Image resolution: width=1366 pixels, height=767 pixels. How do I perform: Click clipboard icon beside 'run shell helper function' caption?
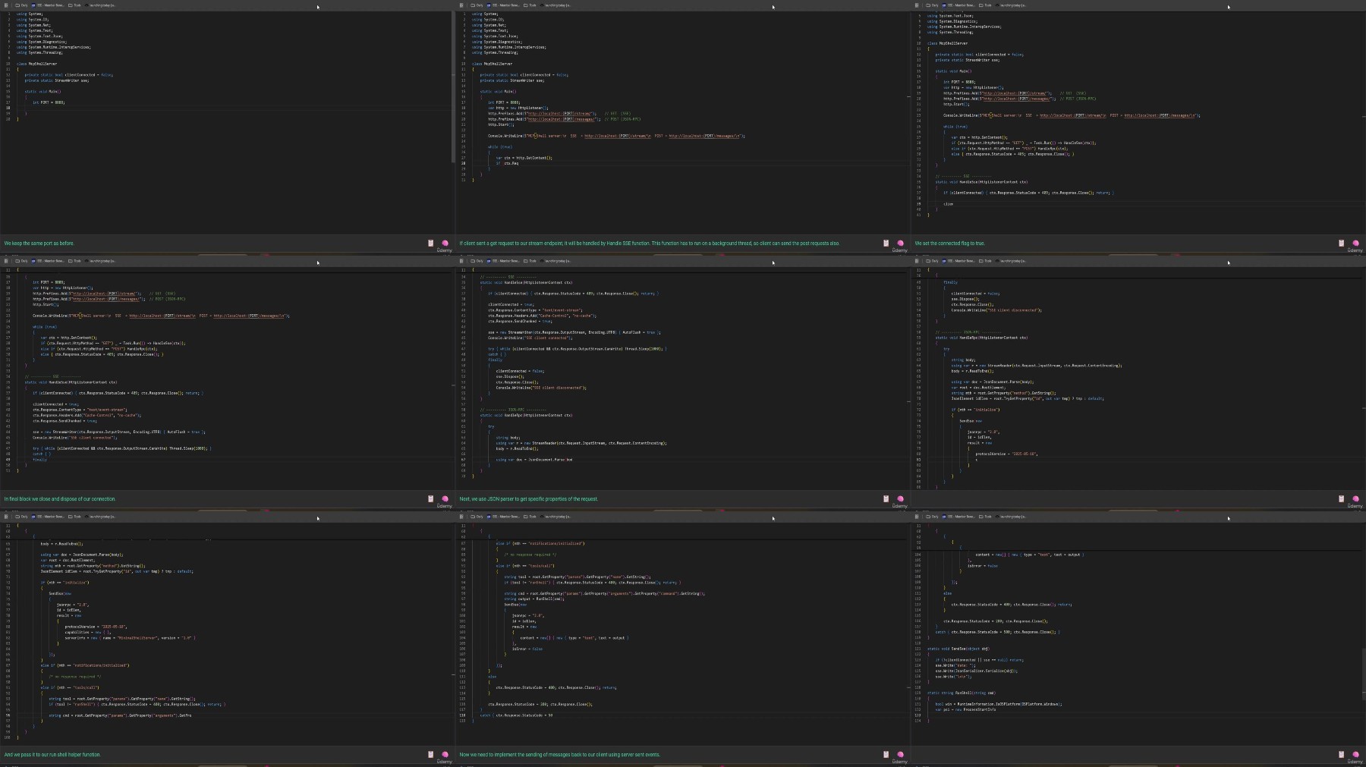tap(430, 755)
